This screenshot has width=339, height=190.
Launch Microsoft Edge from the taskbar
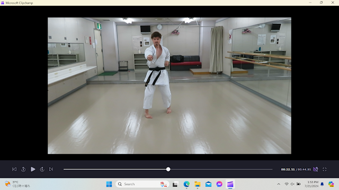(x=186, y=184)
